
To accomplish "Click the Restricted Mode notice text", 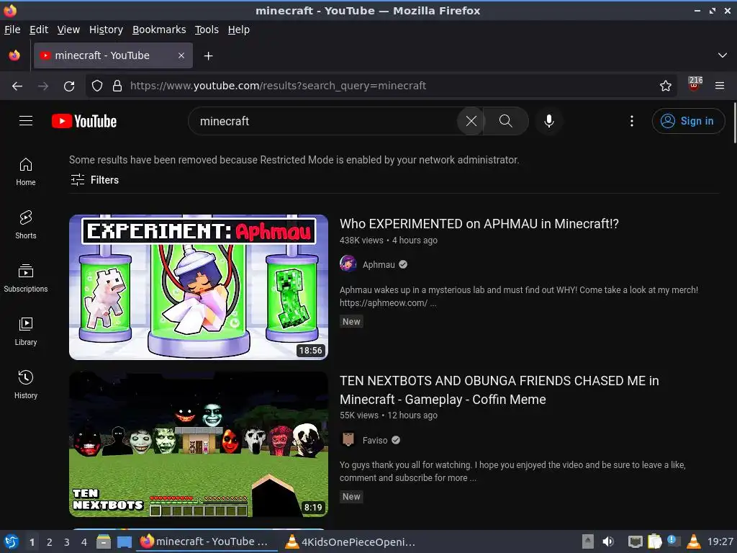I will click(294, 160).
